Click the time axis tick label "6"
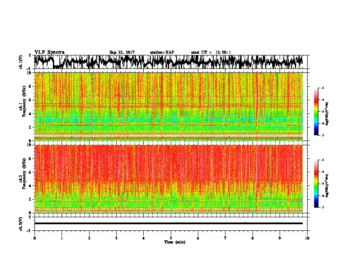346x267 pixels. pos(198,238)
